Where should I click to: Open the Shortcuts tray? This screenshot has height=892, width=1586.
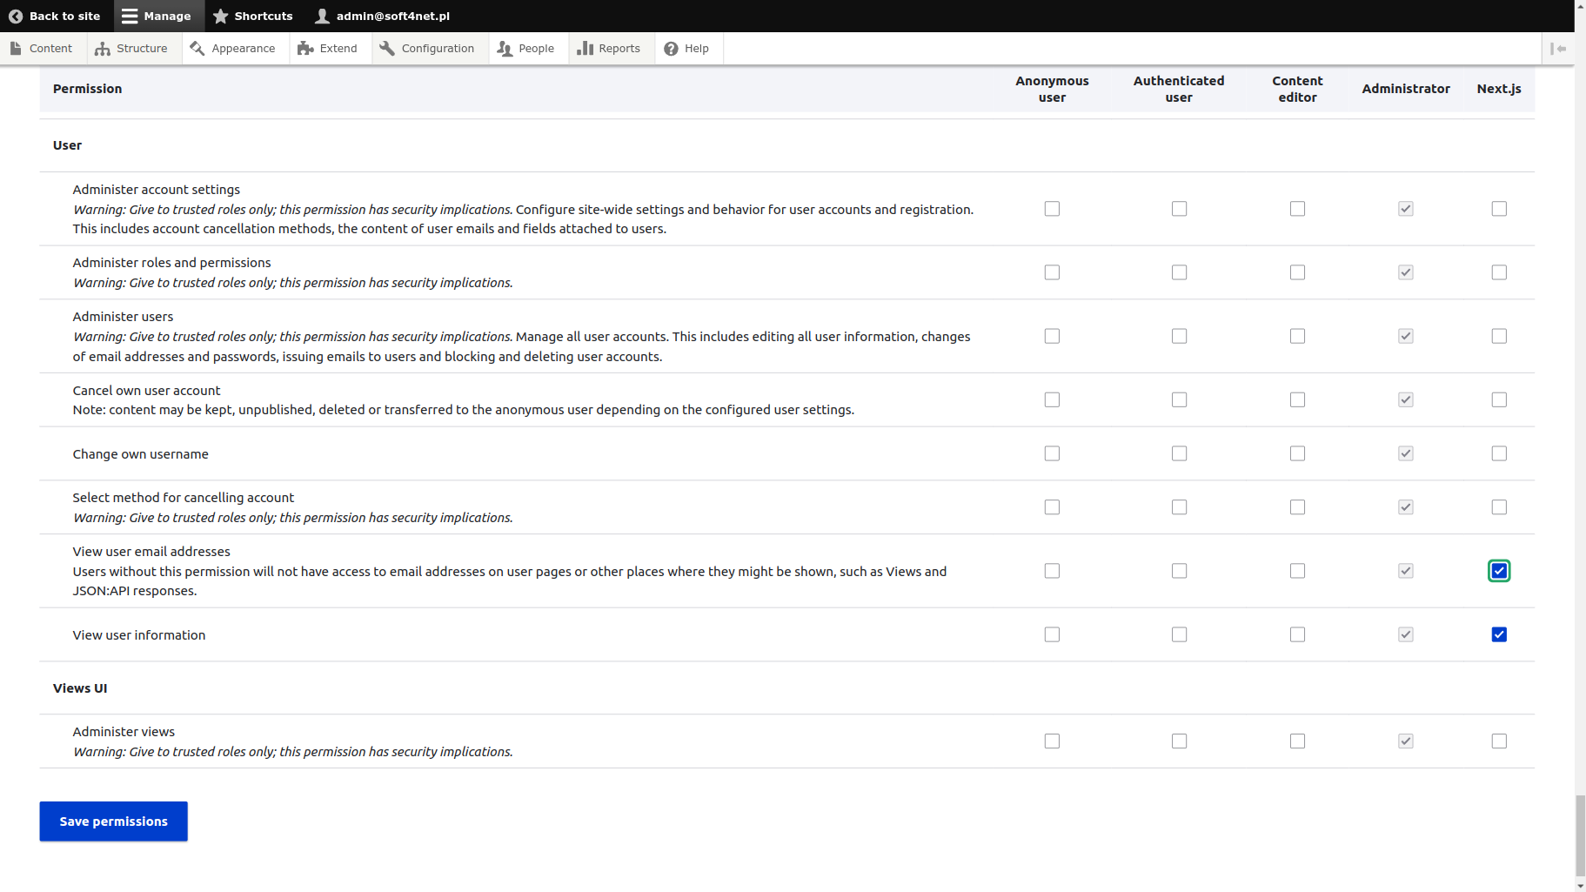tap(253, 16)
